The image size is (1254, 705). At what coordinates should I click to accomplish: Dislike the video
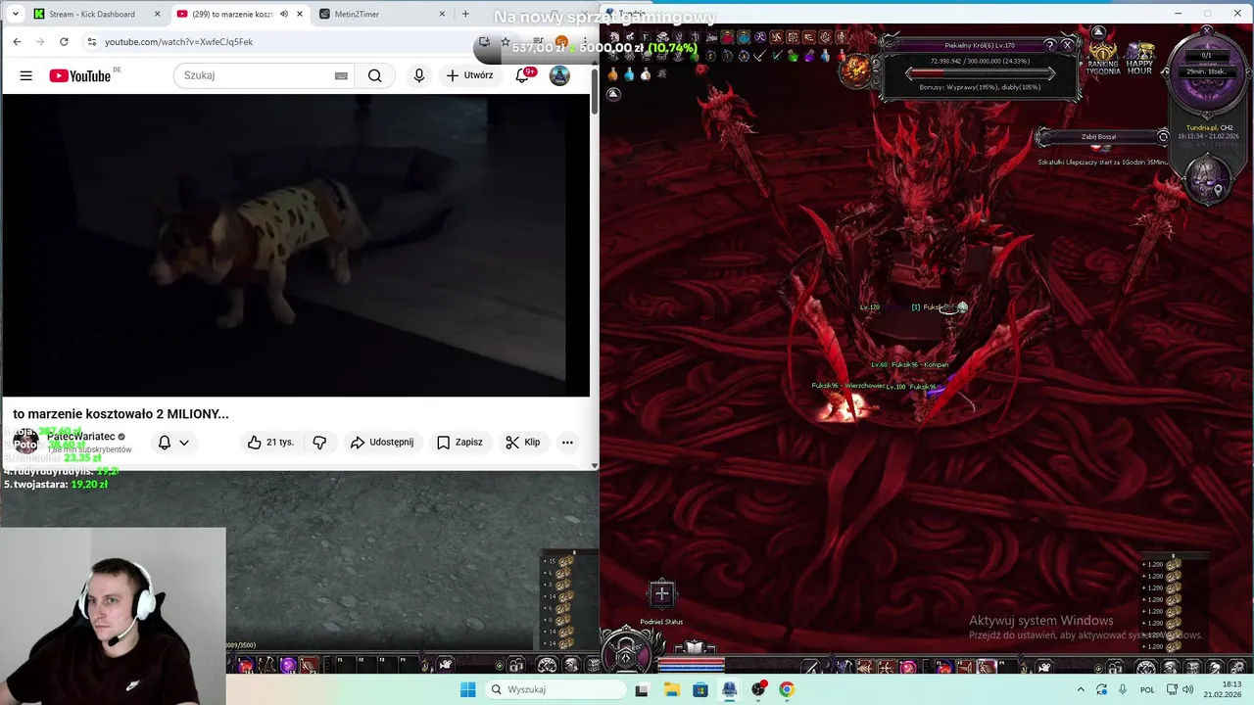pyautogui.click(x=319, y=443)
